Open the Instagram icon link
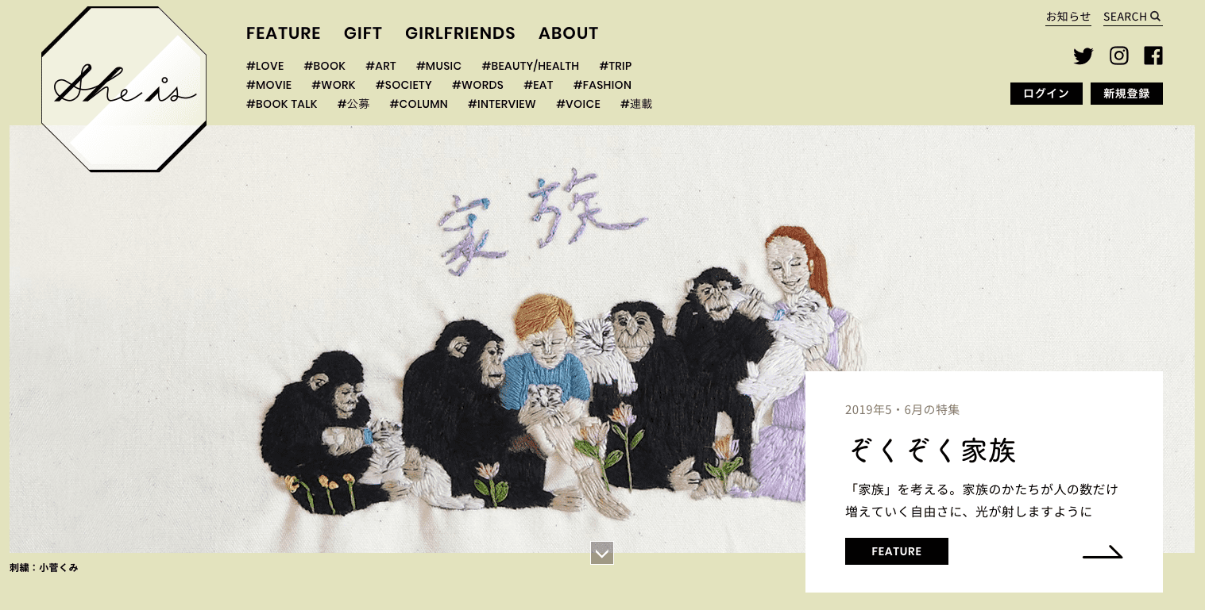 [x=1119, y=56]
